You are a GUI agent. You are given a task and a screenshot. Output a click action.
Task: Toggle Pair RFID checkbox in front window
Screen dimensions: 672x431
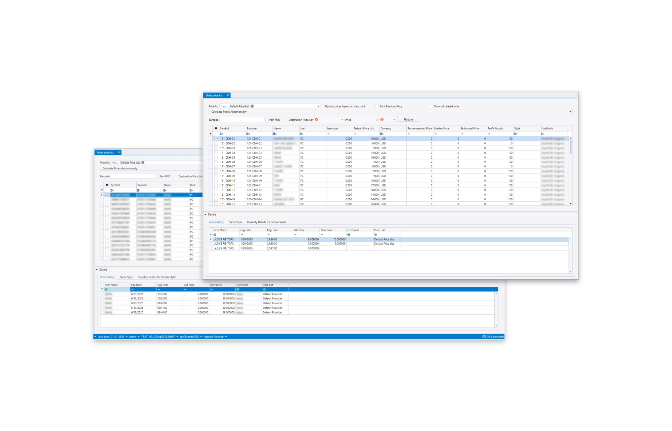(x=267, y=120)
